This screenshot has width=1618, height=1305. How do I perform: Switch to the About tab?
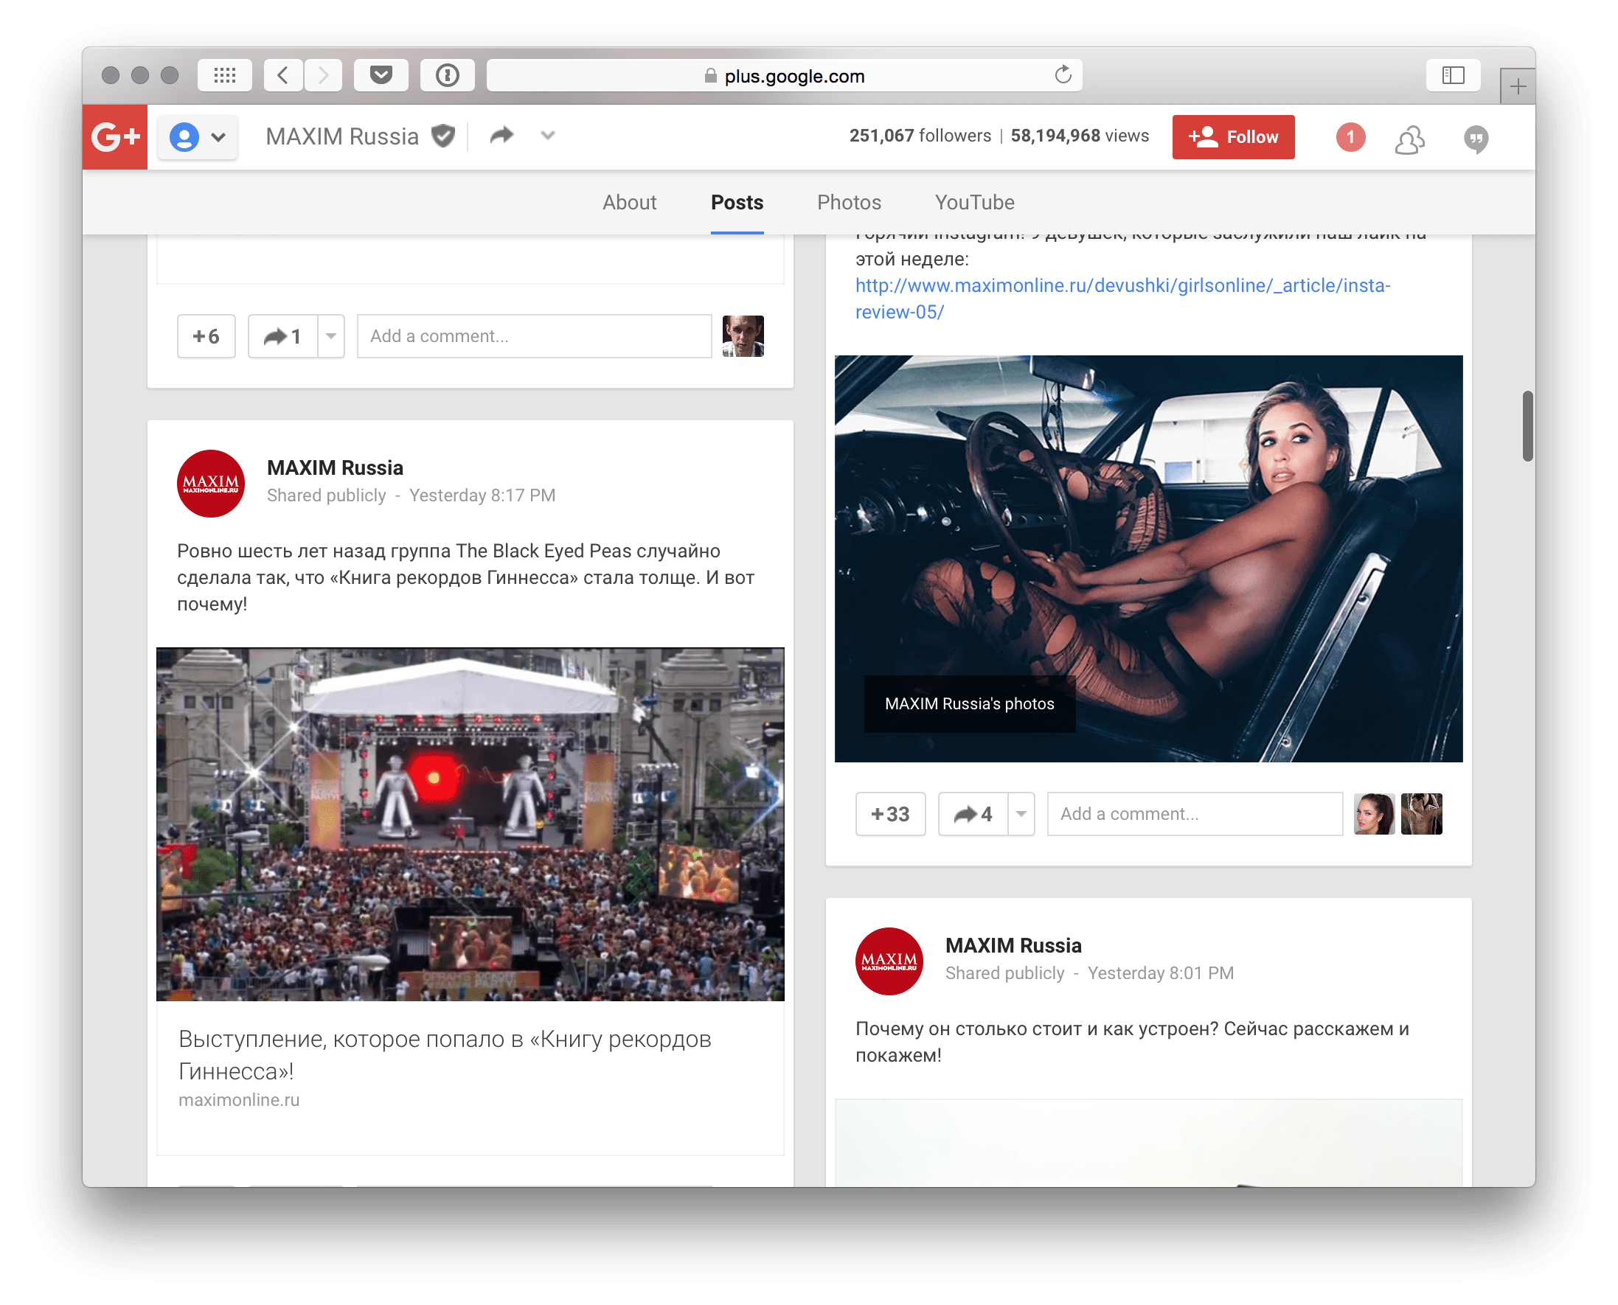click(x=629, y=202)
